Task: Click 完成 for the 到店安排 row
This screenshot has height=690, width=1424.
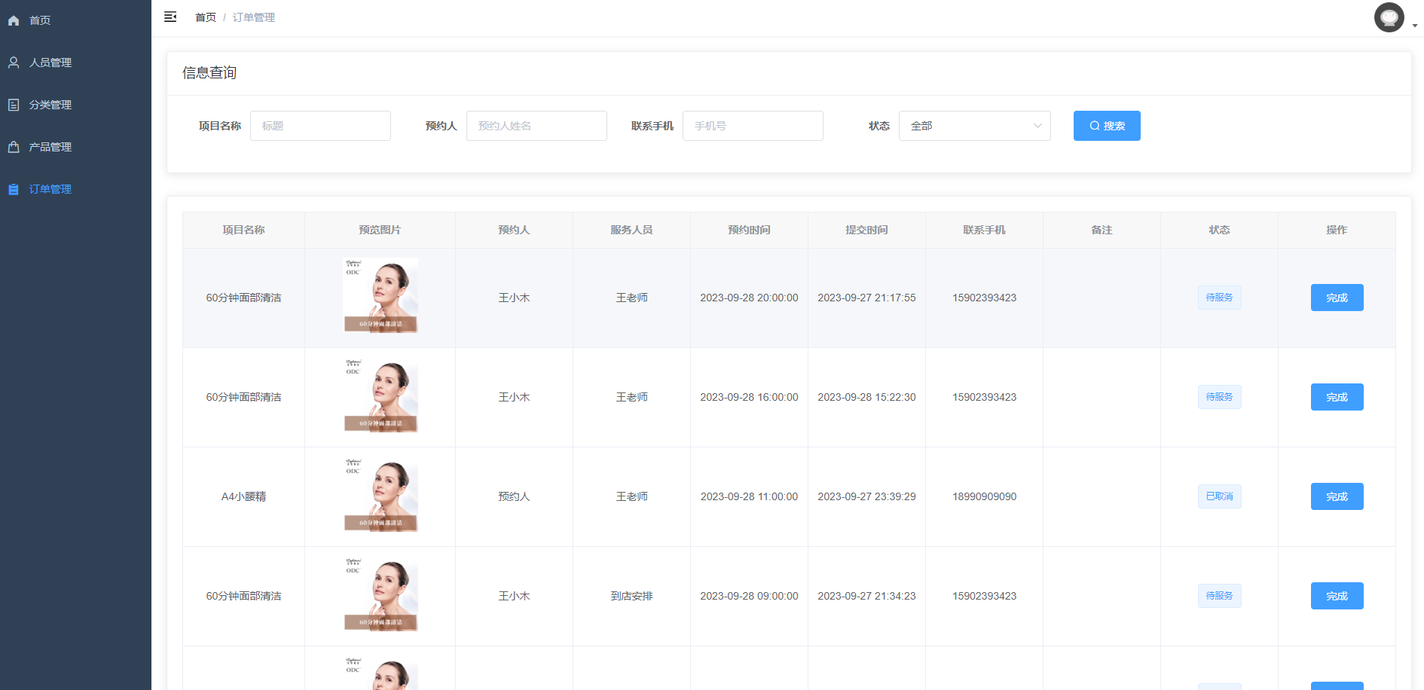Action: pyautogui.click(x=1337, y=596)
